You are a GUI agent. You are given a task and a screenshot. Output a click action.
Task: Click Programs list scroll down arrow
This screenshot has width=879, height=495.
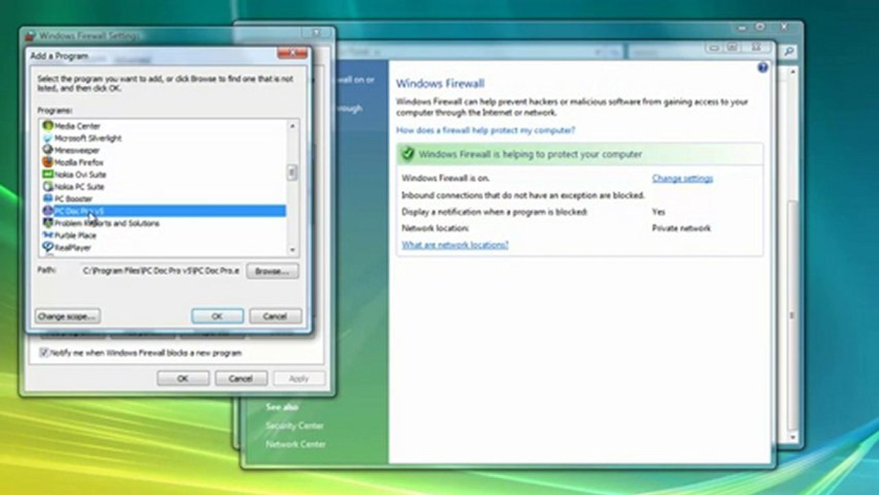coord(292,250)
